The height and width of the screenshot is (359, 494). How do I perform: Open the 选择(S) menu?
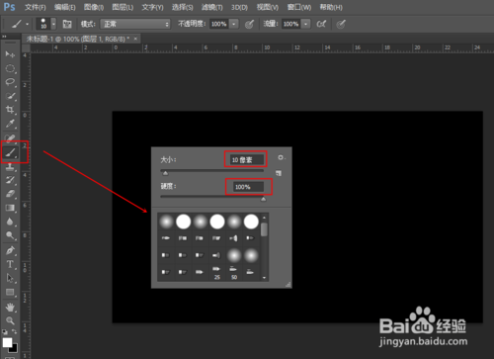(183, 7)
